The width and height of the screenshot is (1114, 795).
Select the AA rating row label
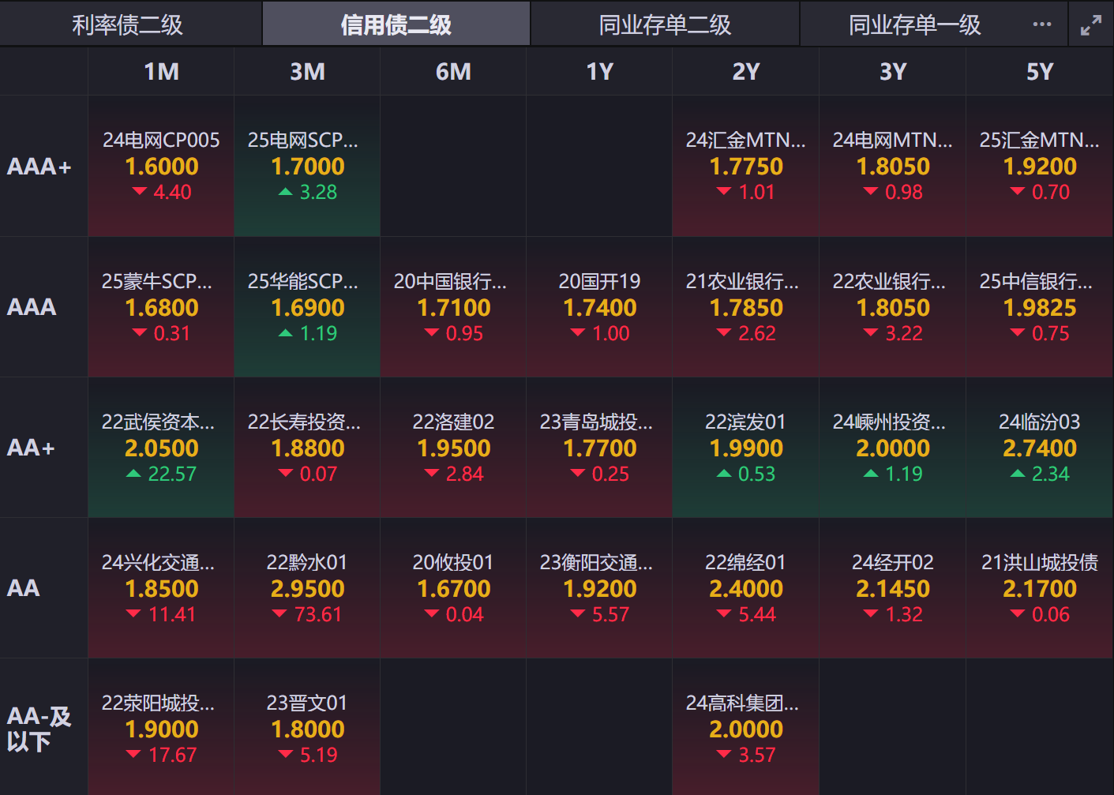24,588
